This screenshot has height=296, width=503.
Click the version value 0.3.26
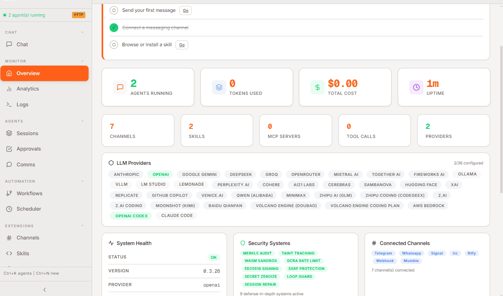coord(212,271)
